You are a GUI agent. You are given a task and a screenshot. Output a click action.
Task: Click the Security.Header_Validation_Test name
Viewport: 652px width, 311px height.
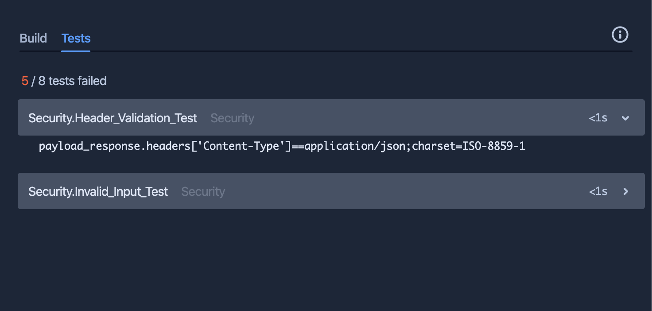click(113, 118)
